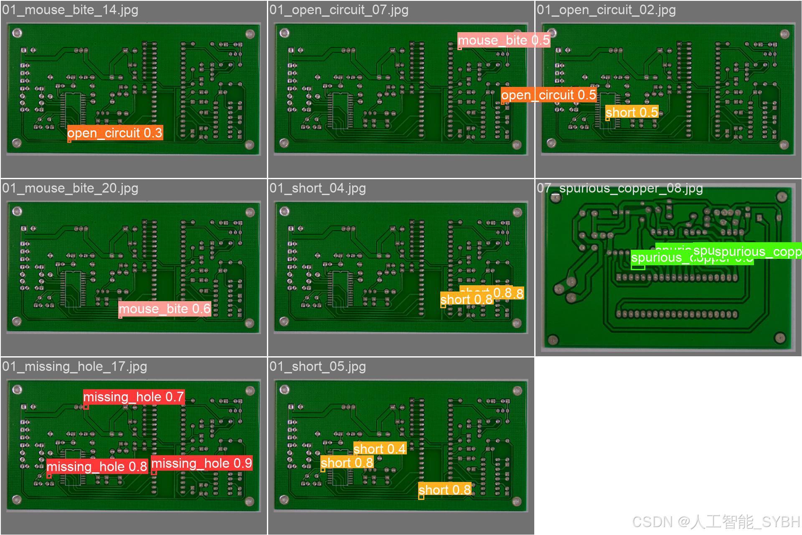Click the mouse_bite 0.6 label in 01_mouse_bite_20
Image resolution: width=802 pixels, height=535 pixels.
[164, 309]
